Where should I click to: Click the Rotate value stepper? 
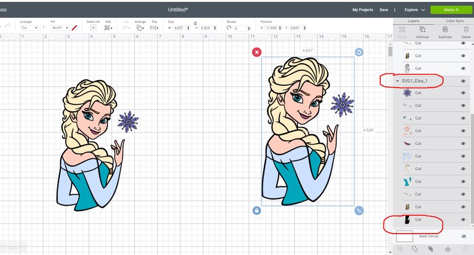pos(249,28)
